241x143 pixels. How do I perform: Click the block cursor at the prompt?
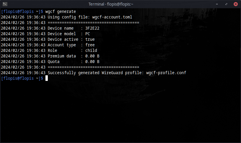click(x=46, y=78)
